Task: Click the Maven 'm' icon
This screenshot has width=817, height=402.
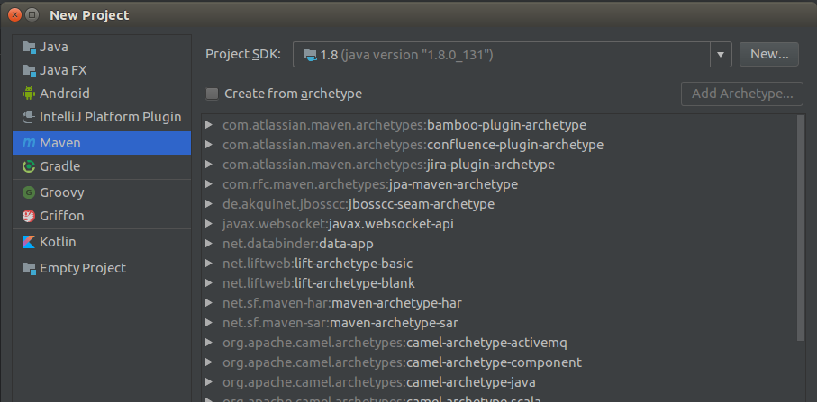Action: (x=29, y=143)
